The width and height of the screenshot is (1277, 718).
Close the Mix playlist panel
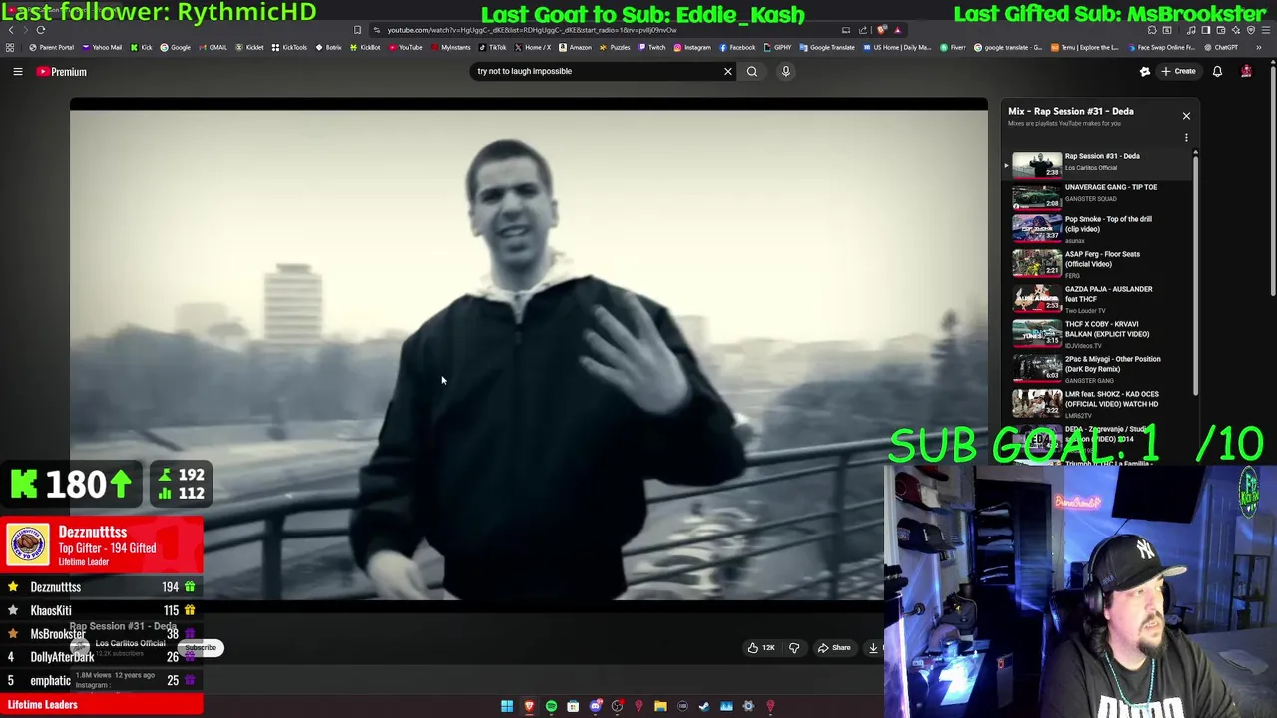pos(1186,116)
